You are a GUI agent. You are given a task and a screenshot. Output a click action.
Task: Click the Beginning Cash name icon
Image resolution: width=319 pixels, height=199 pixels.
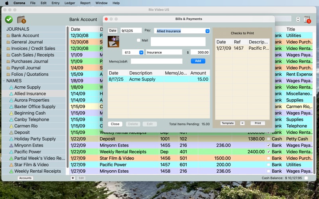tap(12, 113)
